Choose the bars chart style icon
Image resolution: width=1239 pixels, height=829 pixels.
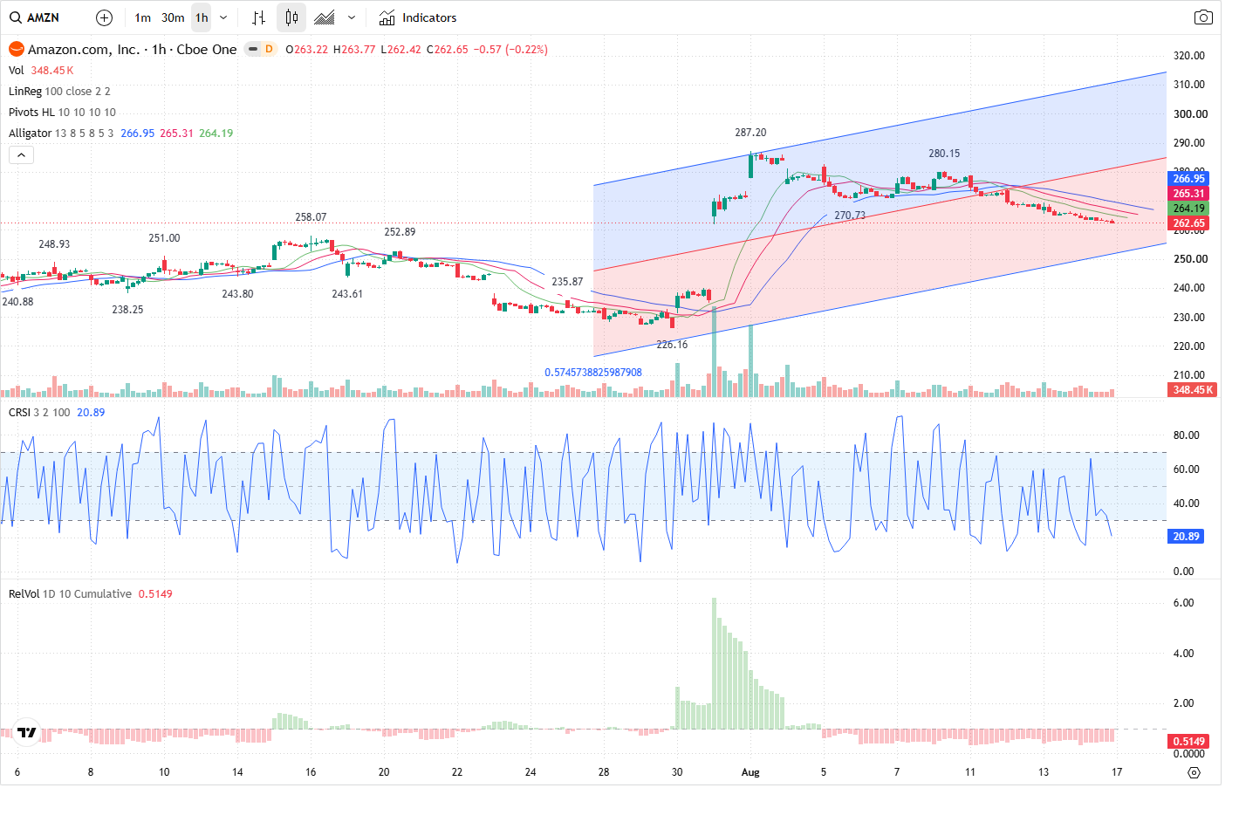coord(258,17)
